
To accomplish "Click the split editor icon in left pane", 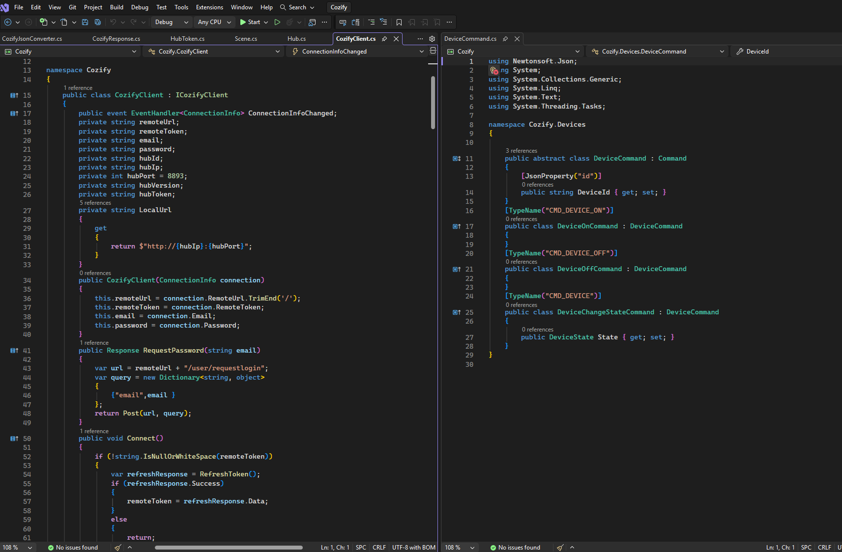I will 433,51.
